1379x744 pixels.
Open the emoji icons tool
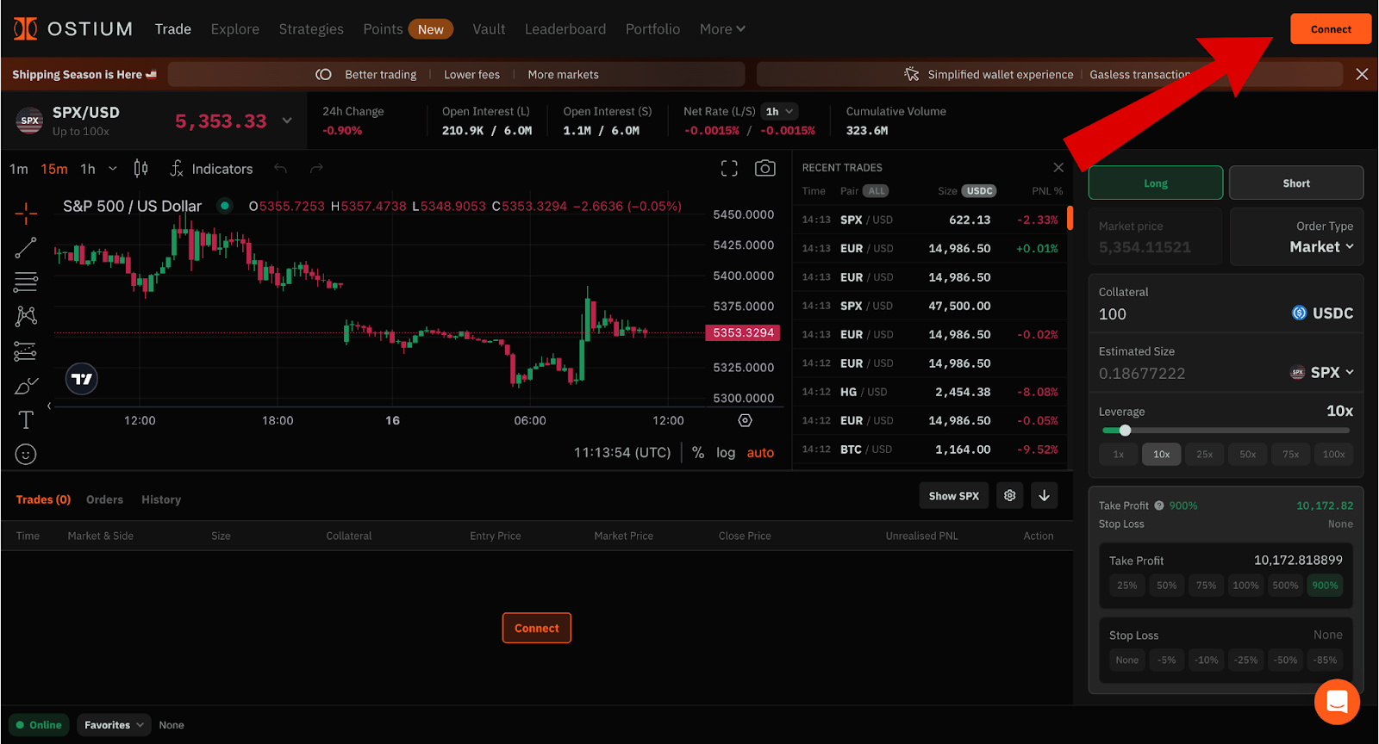click(x=26, y=455)
